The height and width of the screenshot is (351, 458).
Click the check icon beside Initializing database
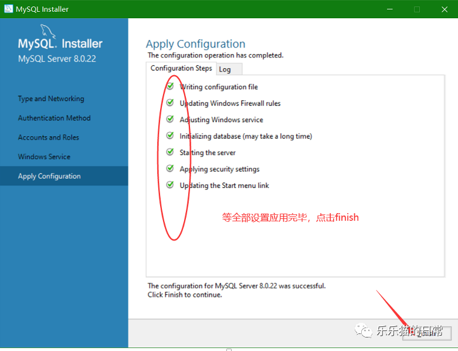(x=170, y=136)
